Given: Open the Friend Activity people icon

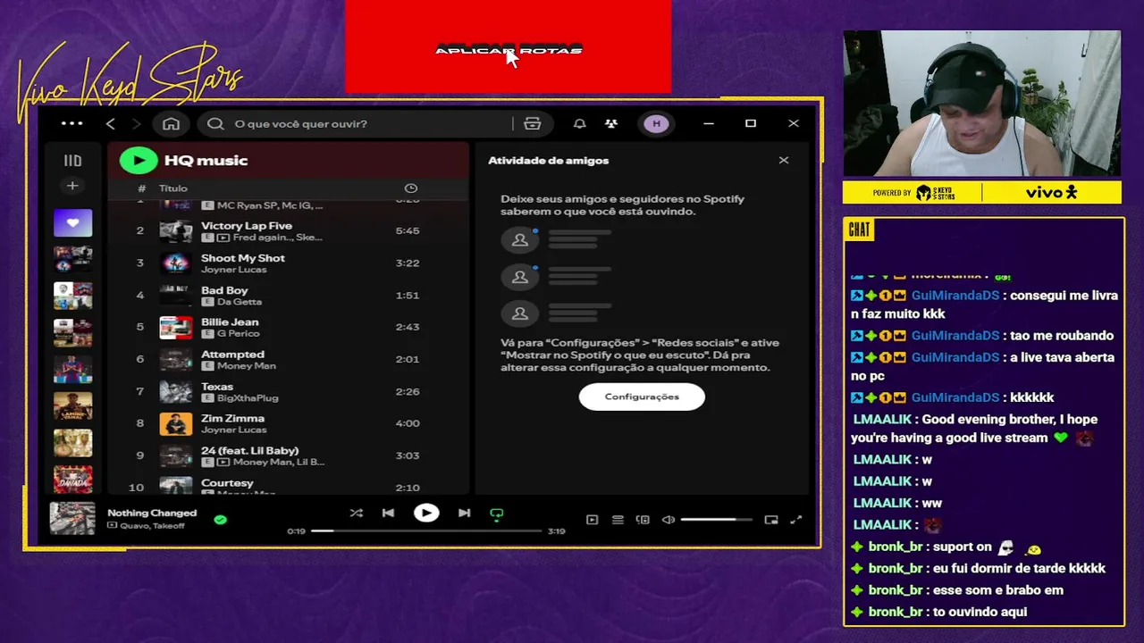Looking at the screenshot, I should pyautogui.click(x=611, y=123).
